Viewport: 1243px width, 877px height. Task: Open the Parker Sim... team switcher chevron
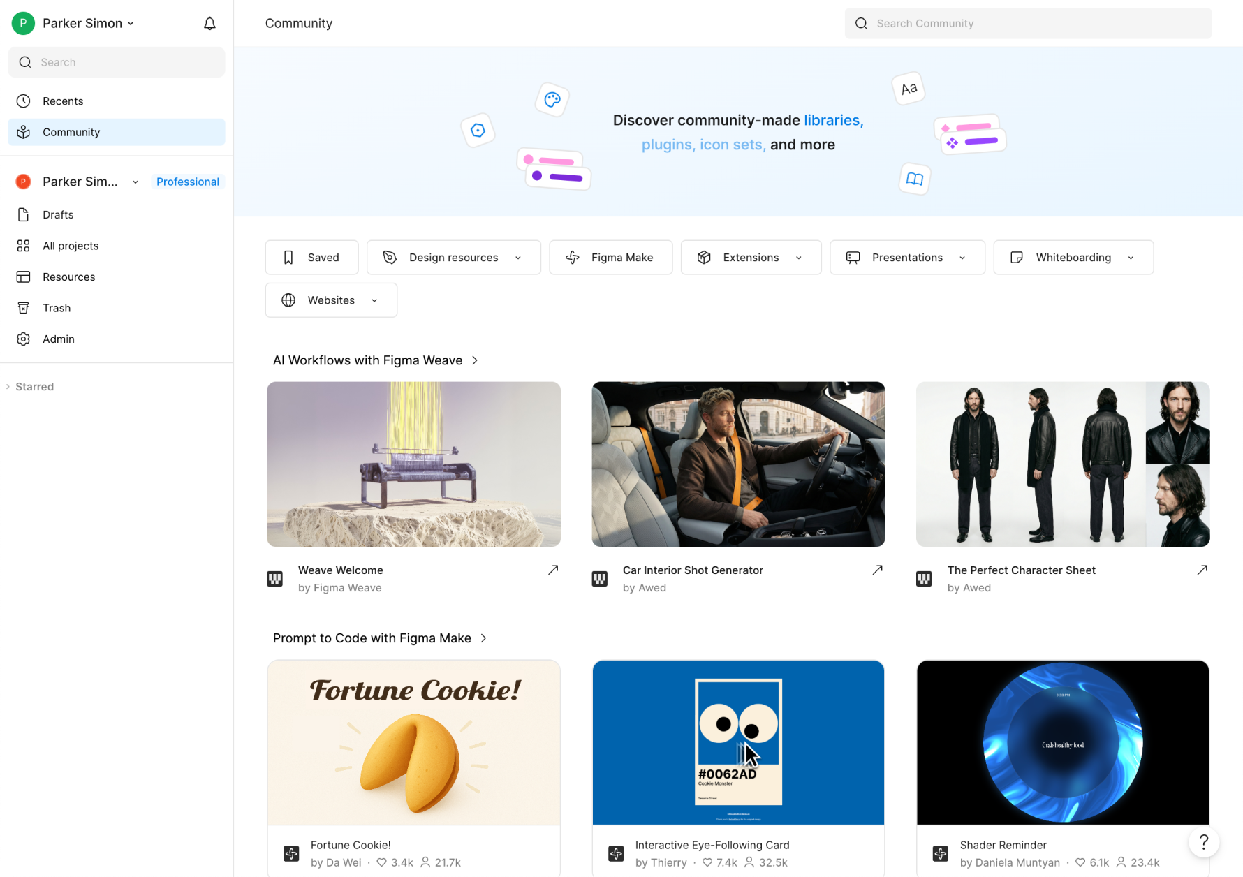coord(135,182)
